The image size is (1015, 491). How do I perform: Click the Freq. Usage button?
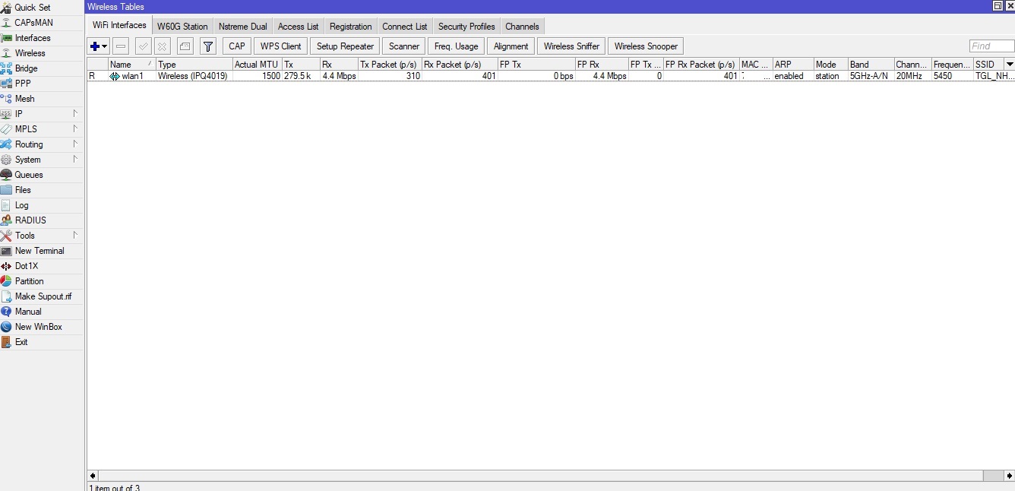pos(456,46)
